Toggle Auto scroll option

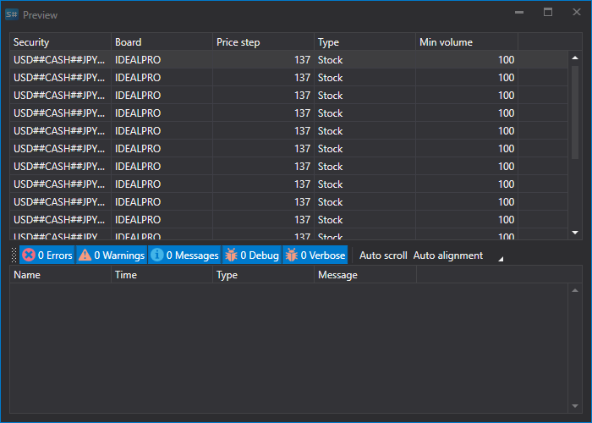pos(383,255)
